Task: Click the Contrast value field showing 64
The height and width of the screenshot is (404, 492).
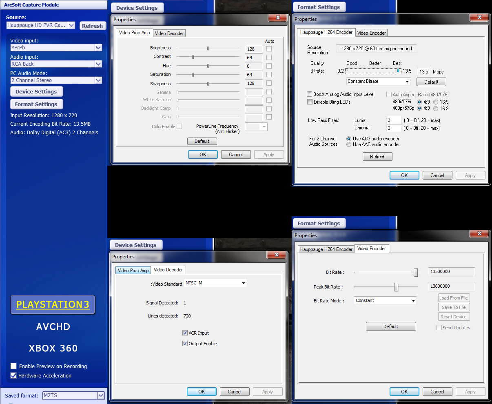Action: click(254, 58)
